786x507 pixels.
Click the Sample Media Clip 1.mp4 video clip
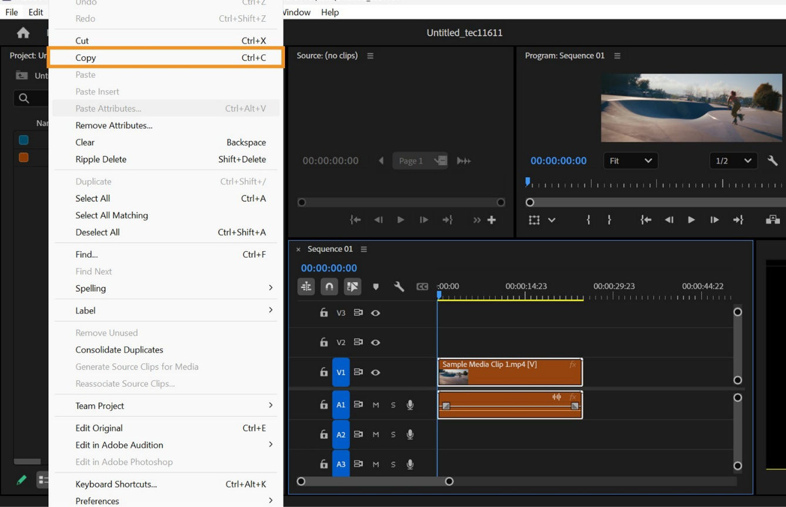click(x=509, y=372)
